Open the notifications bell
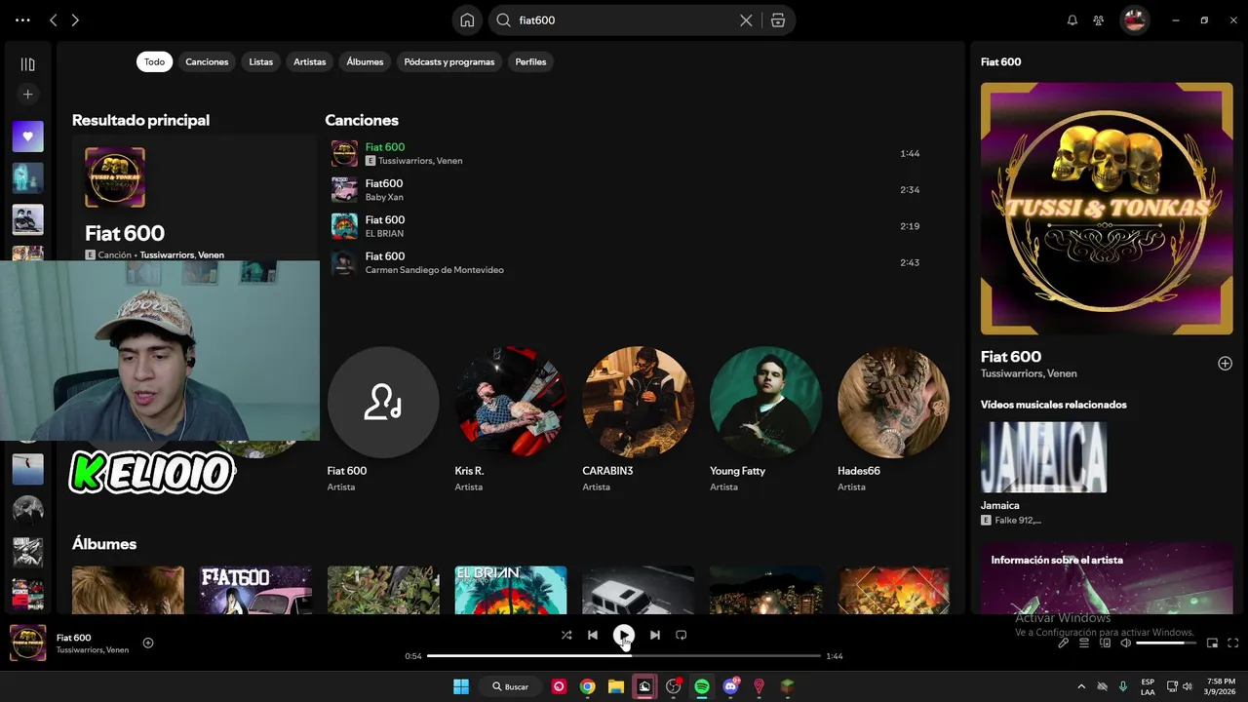 coord(1072,19)
